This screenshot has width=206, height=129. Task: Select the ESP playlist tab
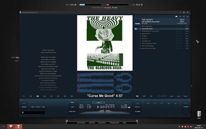click(151, 96)
